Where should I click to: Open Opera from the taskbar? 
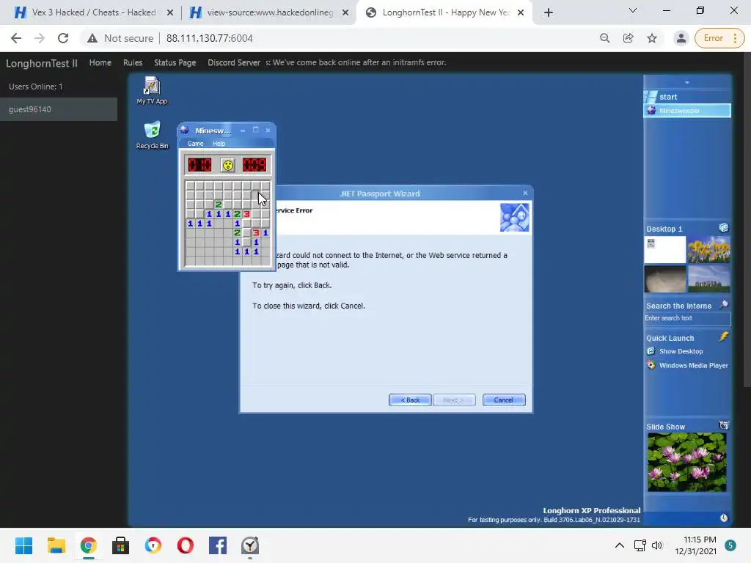click(x=186, y=545)
